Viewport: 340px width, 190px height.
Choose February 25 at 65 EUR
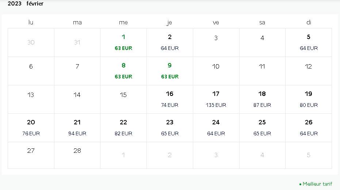click(262, 128)
